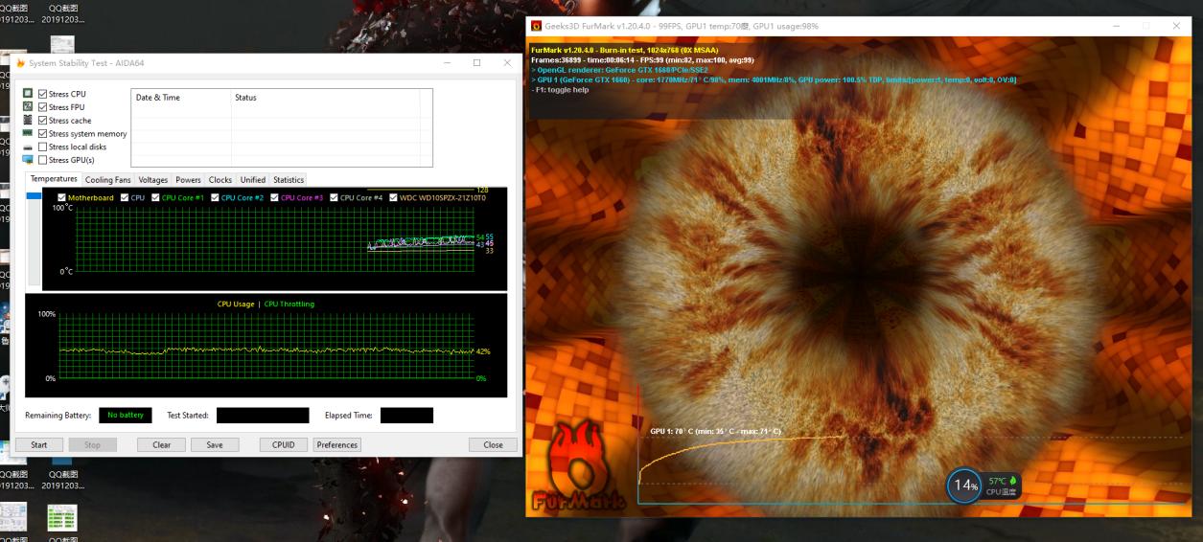
Task: Switch to the Cooling Fans tab
Action: tap(107, 180)
